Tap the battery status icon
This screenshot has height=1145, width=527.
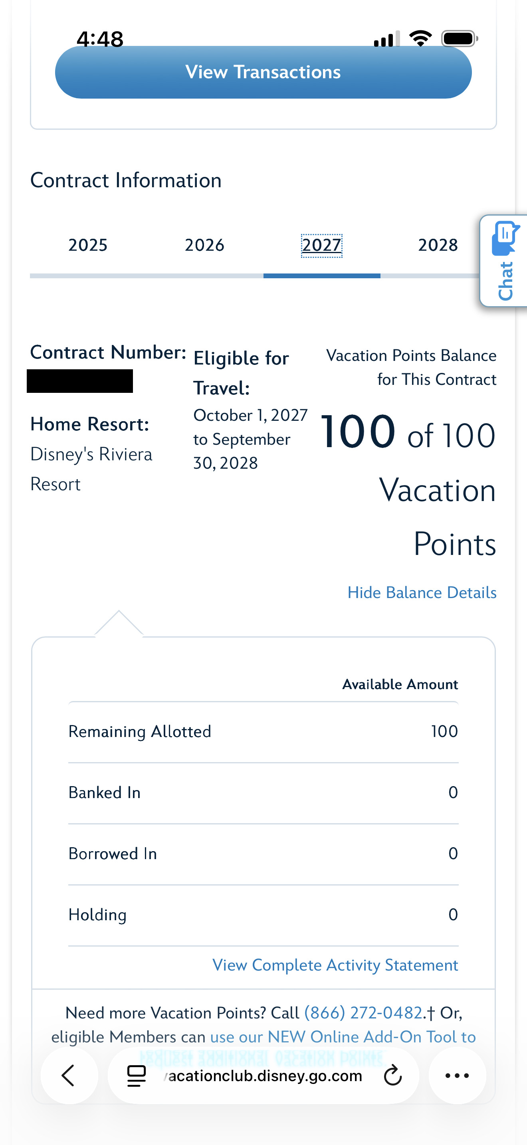pos(460,39)
